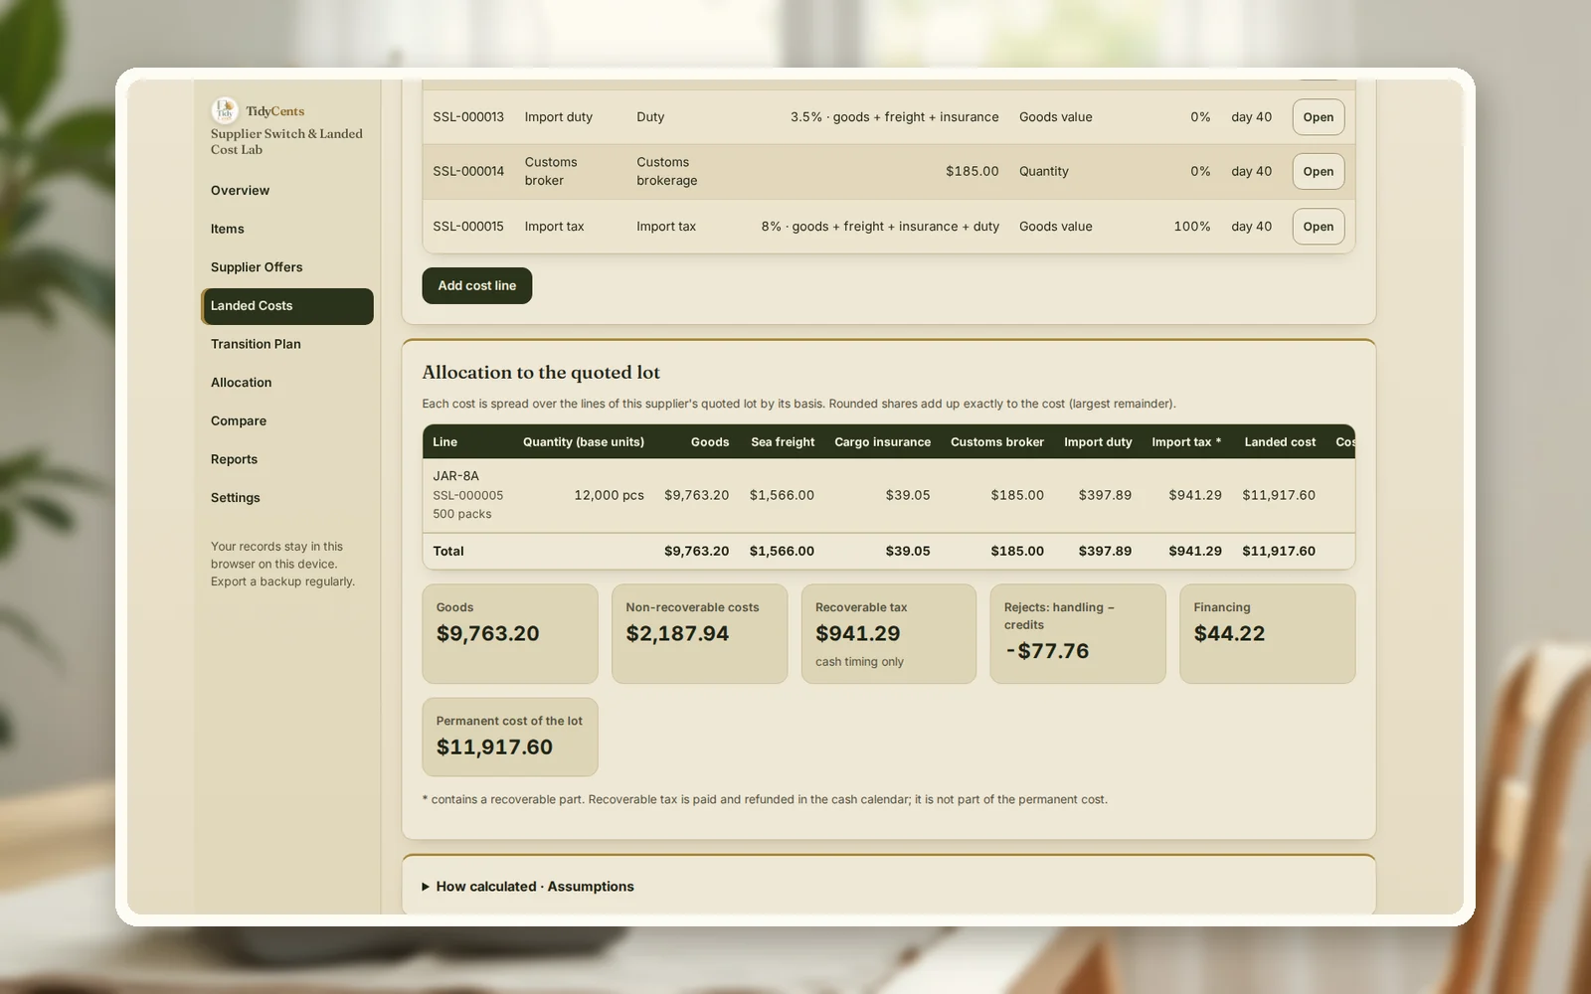Viewport: 1591px width, 994px height.
Task: Open the Customs broker SSL-000014 line
Action: point(1319,171)
